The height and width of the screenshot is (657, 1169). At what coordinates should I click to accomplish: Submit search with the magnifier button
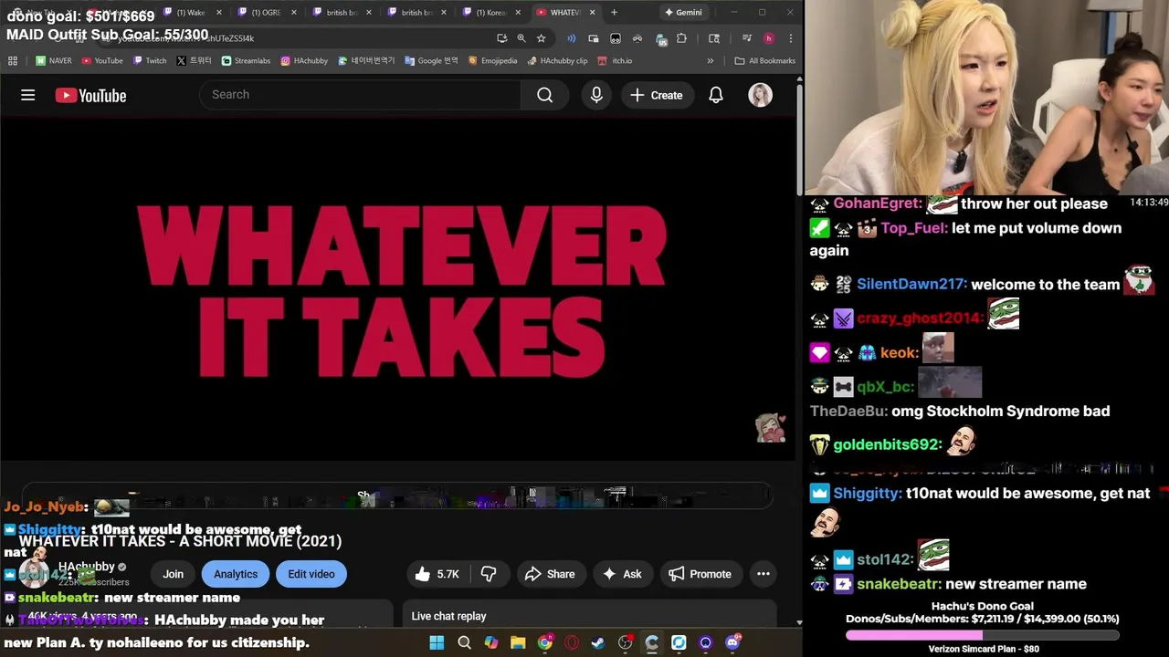[544, 95]
